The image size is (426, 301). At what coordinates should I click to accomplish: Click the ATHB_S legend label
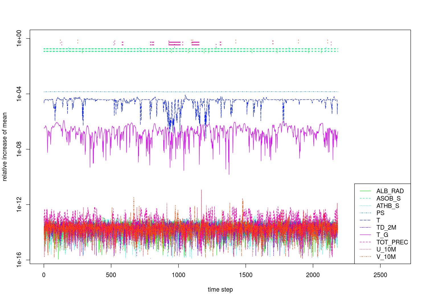388,206
